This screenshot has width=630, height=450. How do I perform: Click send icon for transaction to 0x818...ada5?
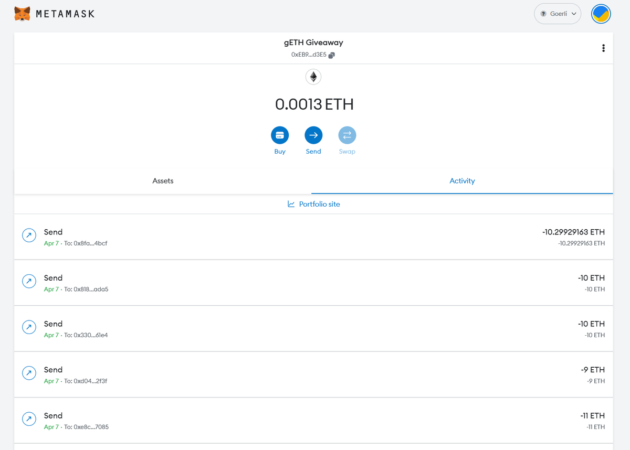pyautogui.click(x=29, y=281)
